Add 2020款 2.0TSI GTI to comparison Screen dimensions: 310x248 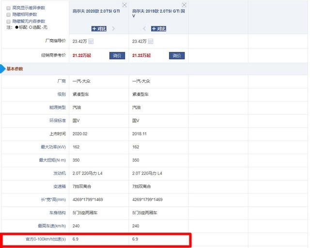[x=99, y=29]
